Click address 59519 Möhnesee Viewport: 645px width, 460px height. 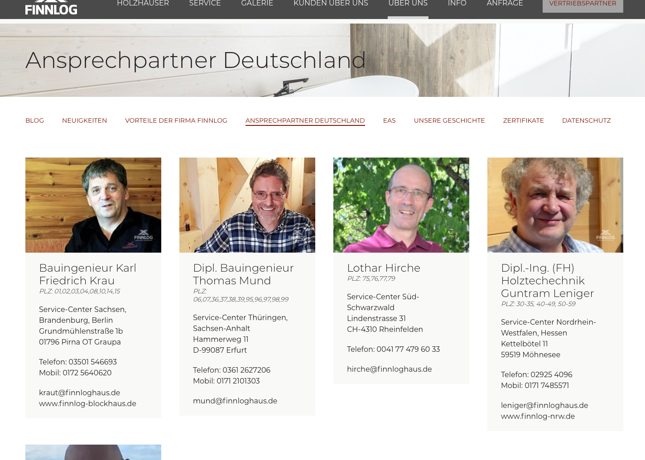pos(530,355)
